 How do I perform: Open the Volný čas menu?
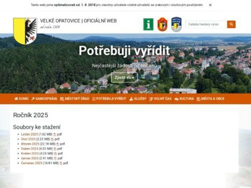160,99
